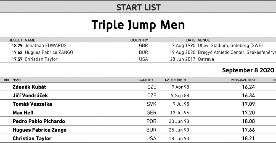The height and width of the screenshot is (143, 276).
Task: Click Christian Taylor's 18.21 personal best
Action: [x=248, y=138]
